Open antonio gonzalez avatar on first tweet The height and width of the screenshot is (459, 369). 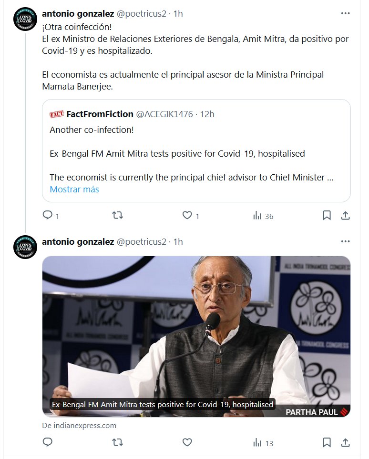(25, 20)
